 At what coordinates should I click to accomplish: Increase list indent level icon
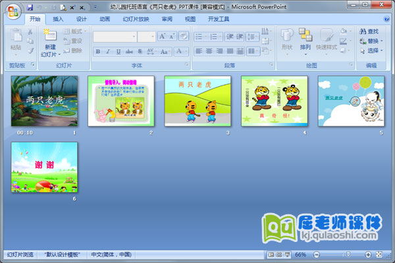coord(240,37)
